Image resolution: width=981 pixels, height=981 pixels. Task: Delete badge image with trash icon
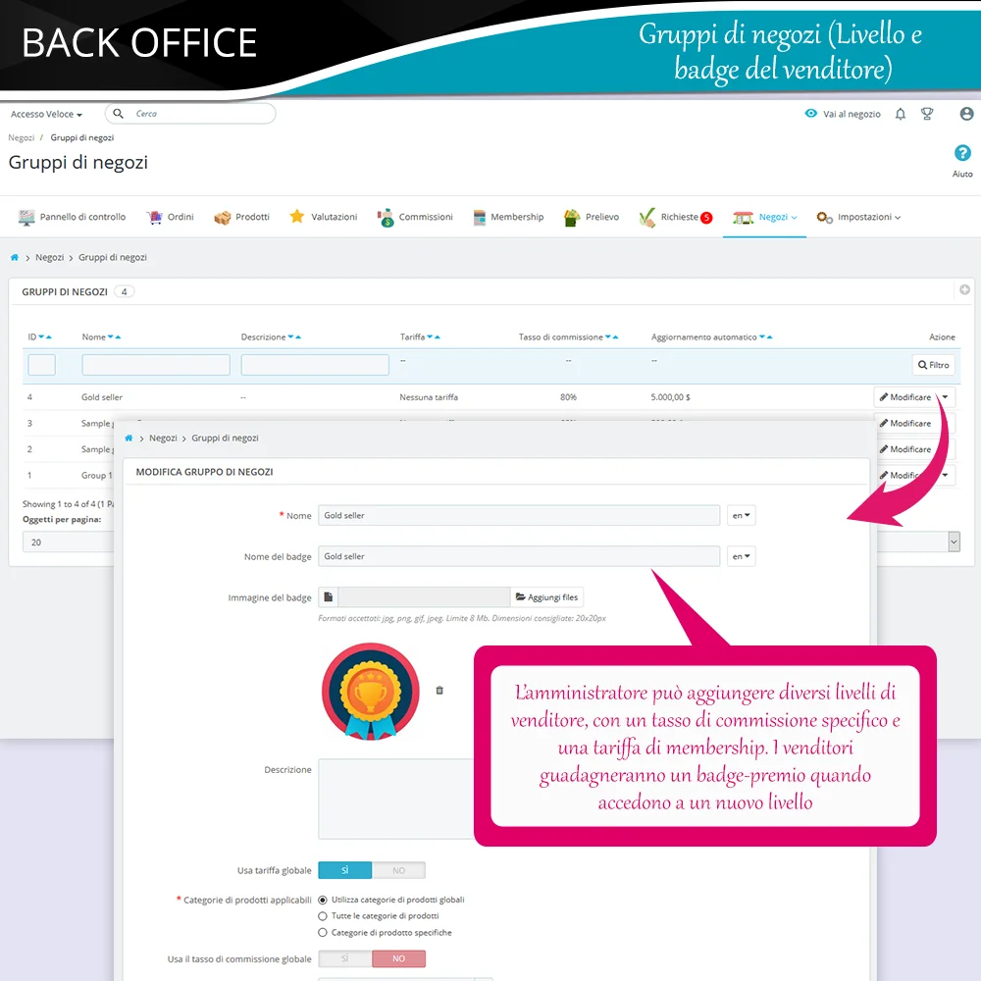pyautogui.click(x=439, y=691)
